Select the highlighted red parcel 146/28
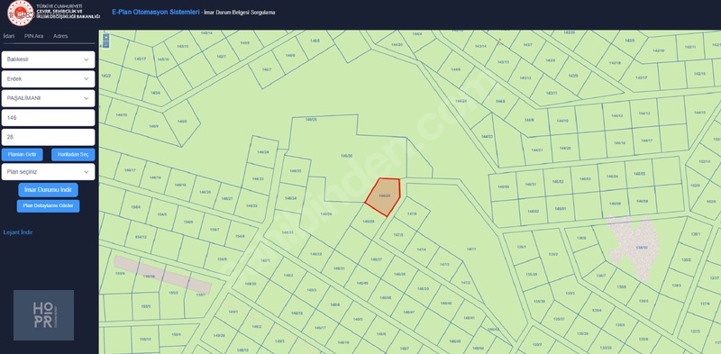Screen dimensions: 721x354 [x=384, y=196]
